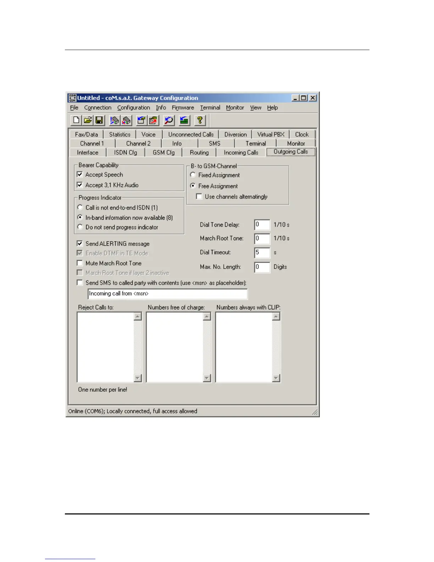Click the write configuration toolbar icon with red arrow
The height and width of the screenshot is (562, 434).
(153, 121)
